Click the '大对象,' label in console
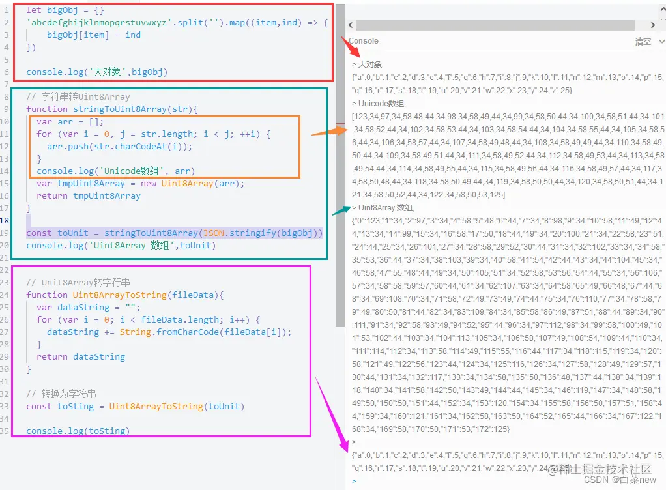 371,65
